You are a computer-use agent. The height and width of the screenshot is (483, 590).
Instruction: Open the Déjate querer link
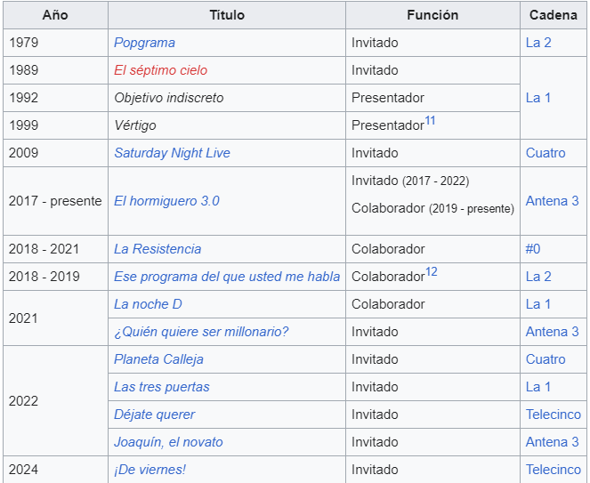click(154, 415)
